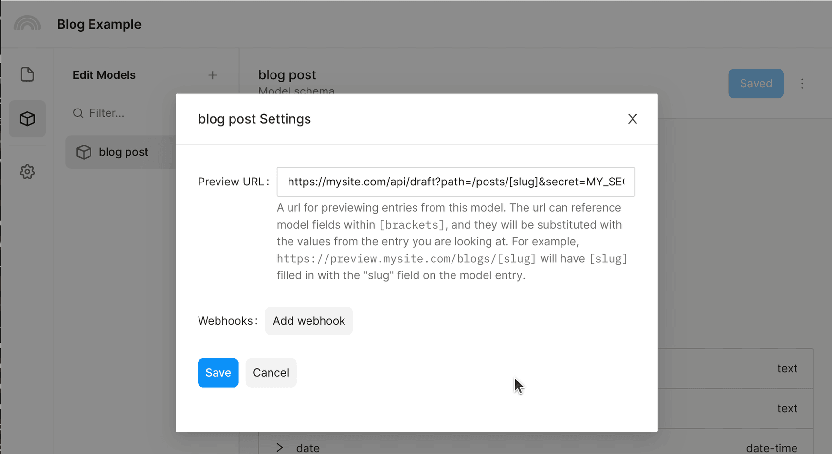Open the settings gear in the sidebar
This screenshot has width=832, height=454.
point(27,171)
